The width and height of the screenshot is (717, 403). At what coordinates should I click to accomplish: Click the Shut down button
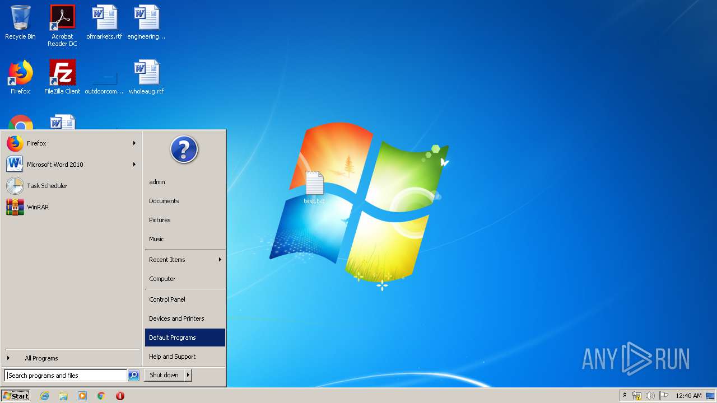point(164,376)
